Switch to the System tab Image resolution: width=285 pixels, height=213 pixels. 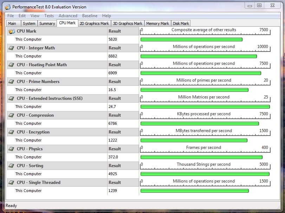tap(29, 23)
